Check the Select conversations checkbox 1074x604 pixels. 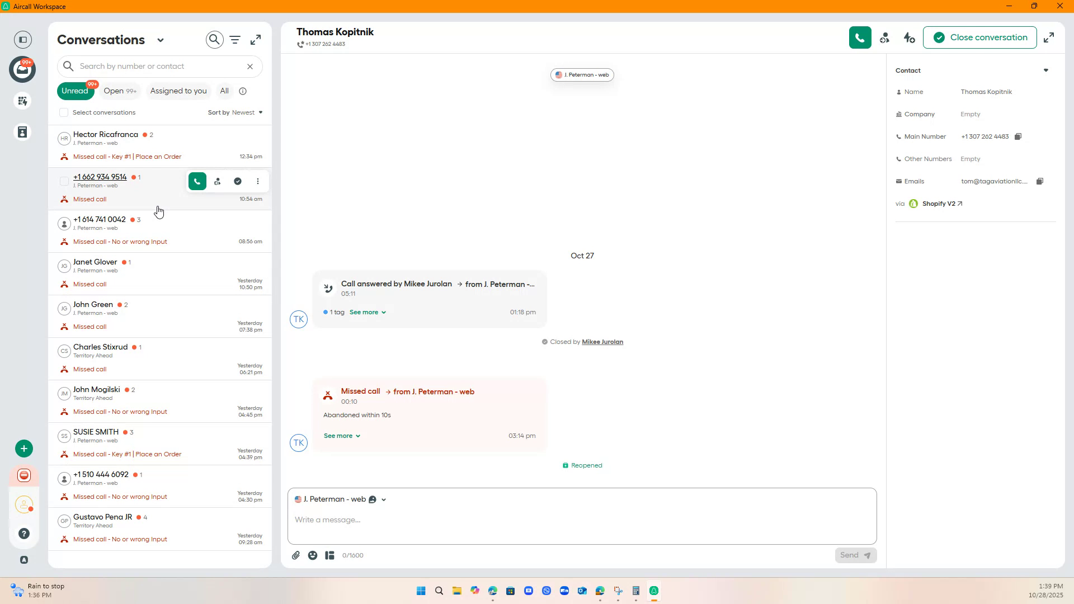click(x=64, y=112)
